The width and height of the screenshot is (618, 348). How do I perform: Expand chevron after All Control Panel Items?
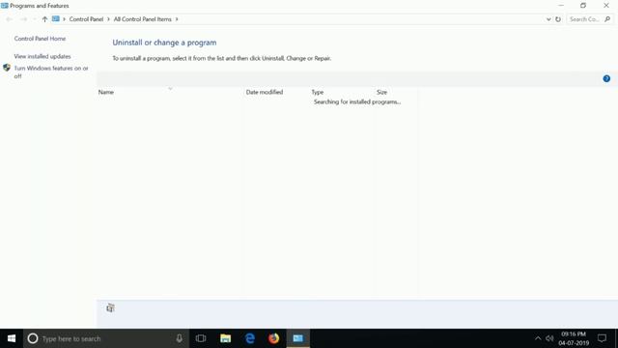tap(177, 19)
